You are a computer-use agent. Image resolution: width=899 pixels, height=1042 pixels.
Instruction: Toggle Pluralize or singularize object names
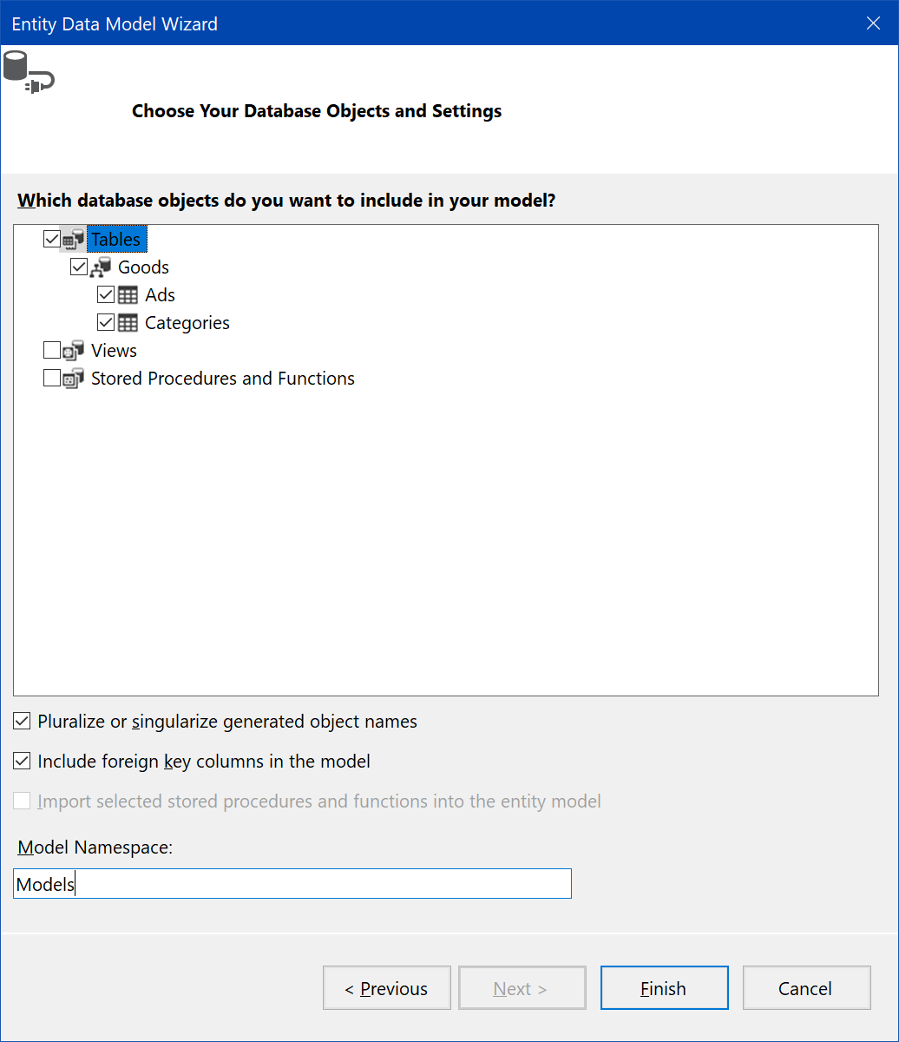pyautogui.click(x=23, y=721)
